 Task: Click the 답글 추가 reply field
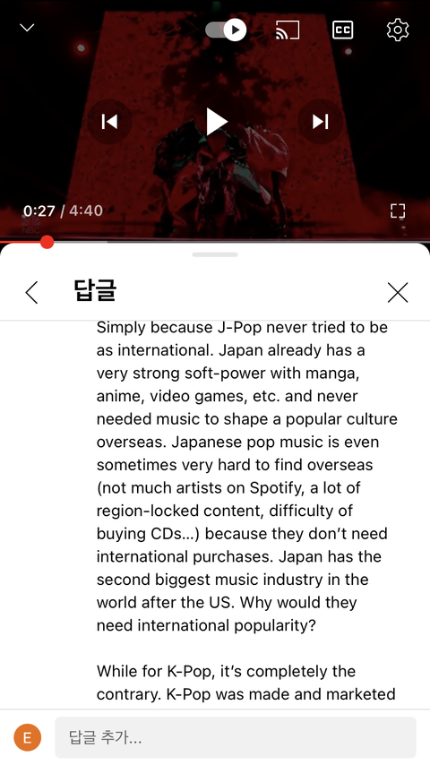236,736
